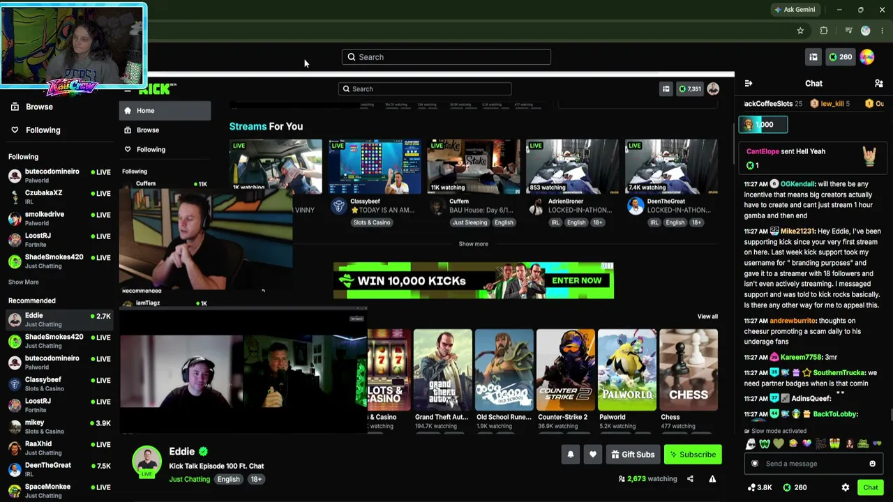Click the 1,000 gift goal badge
Image resolution: width=893 pixels, height=502 pixels.
point(763,125)
